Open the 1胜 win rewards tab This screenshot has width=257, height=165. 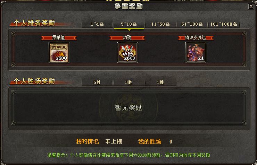pyautogui.click(x=160, y=82)
